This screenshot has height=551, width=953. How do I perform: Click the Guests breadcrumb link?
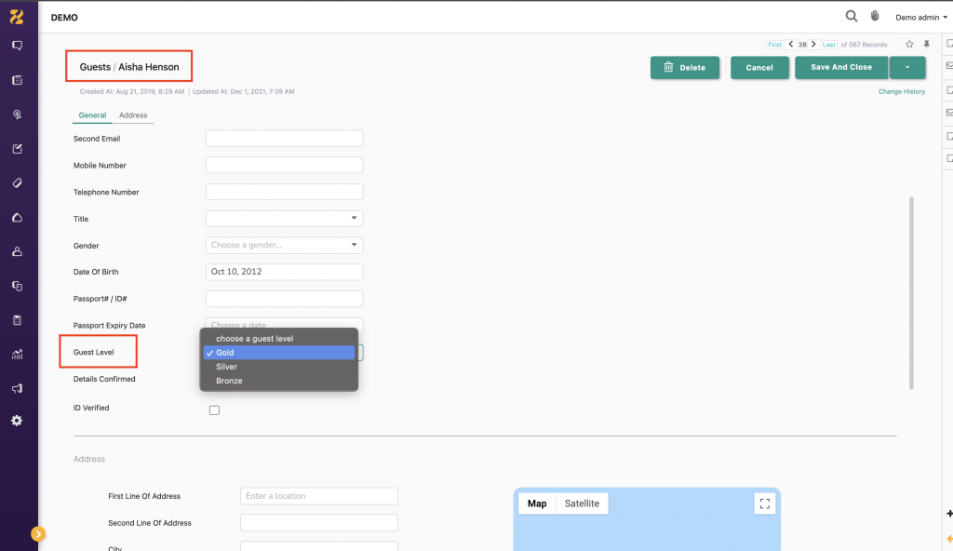point(95,67)
